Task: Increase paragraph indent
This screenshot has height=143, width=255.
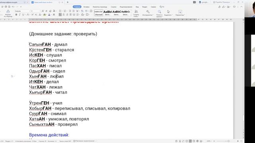Action: tap(73, 11)
